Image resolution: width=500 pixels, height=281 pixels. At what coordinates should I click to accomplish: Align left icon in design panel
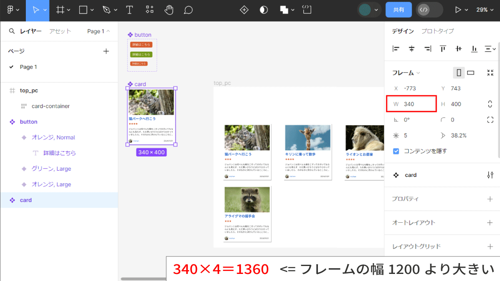[396, 49]
